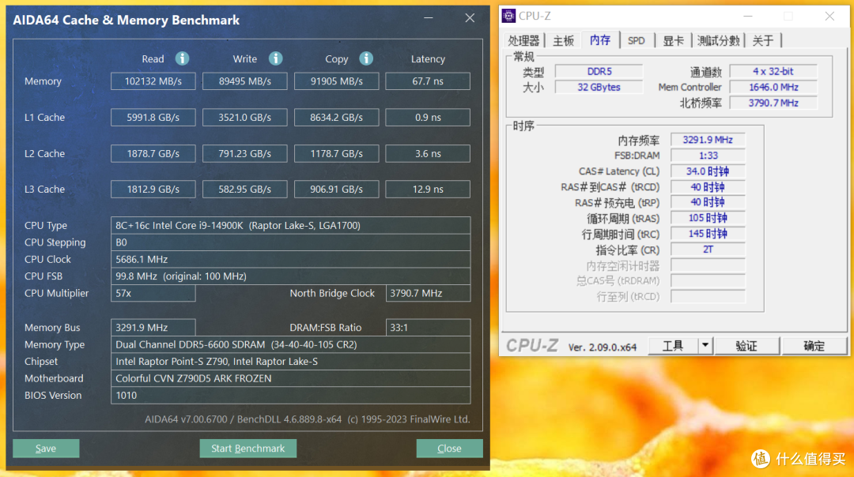Screen dimensions: 854x477
Task: Click Memory Latency value 67.7 ns
Action: tap(428, 81)
